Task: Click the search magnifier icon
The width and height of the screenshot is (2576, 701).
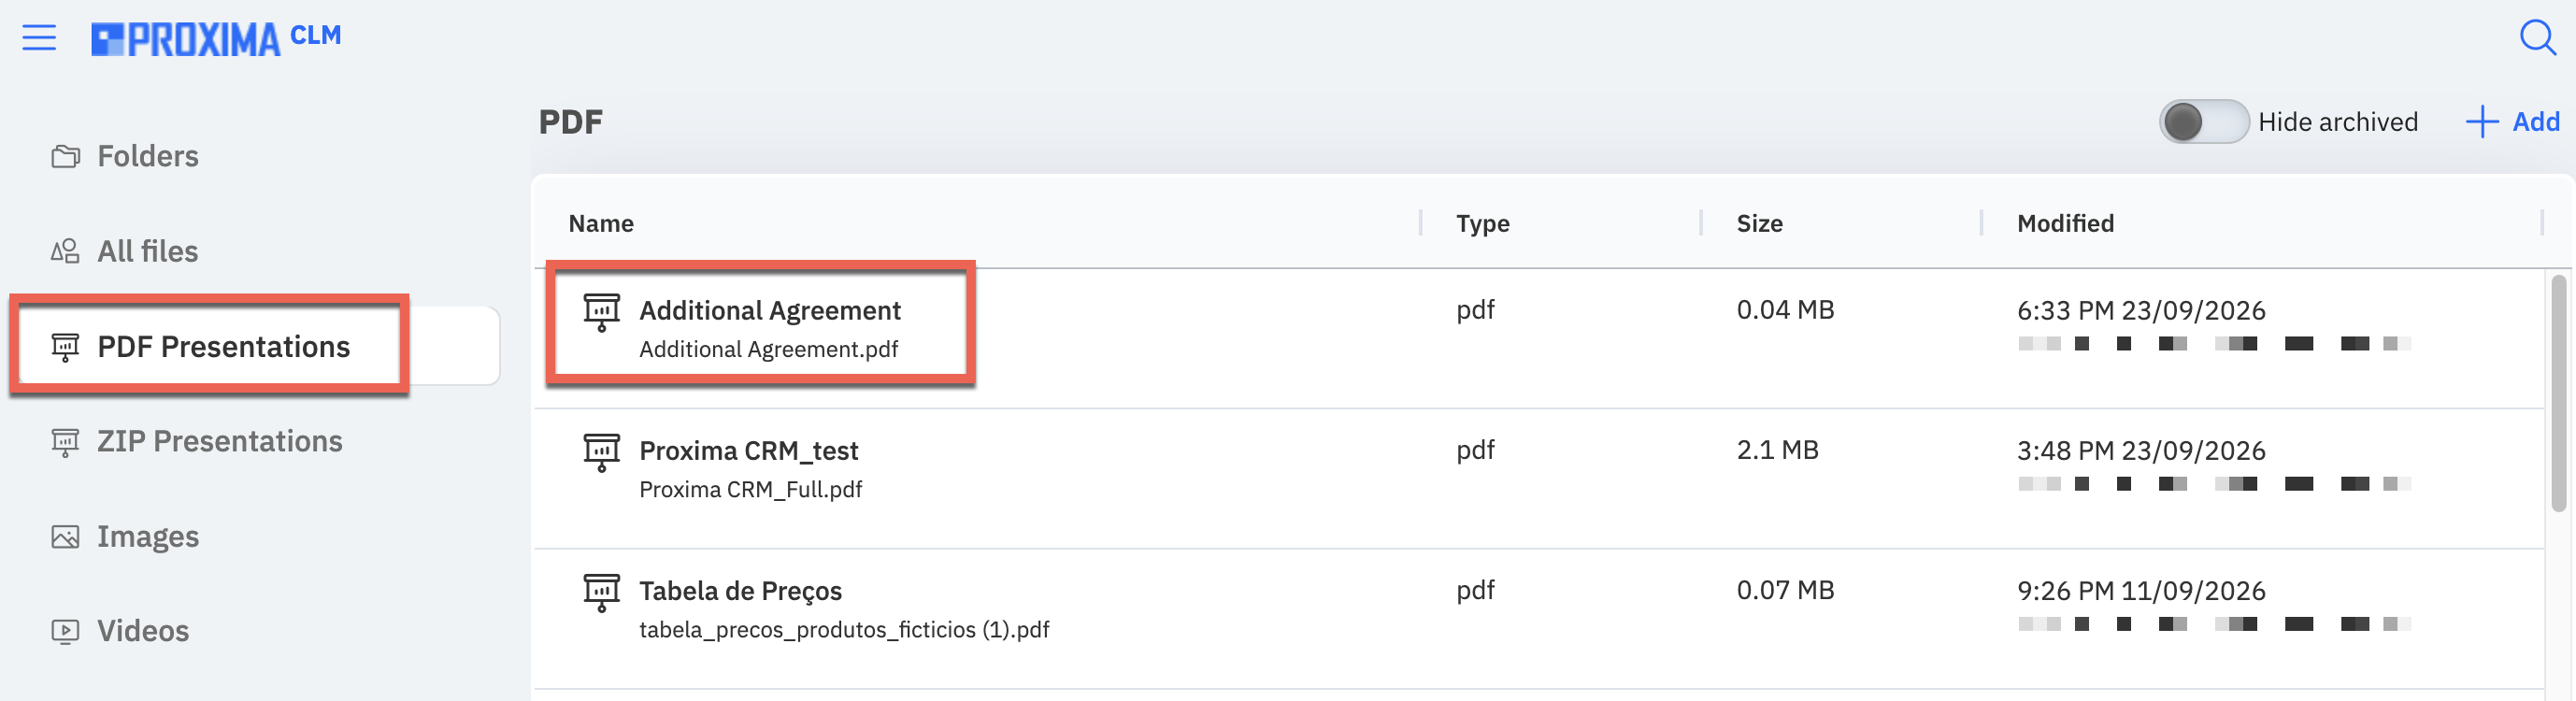Action: tap(2537, 38)
